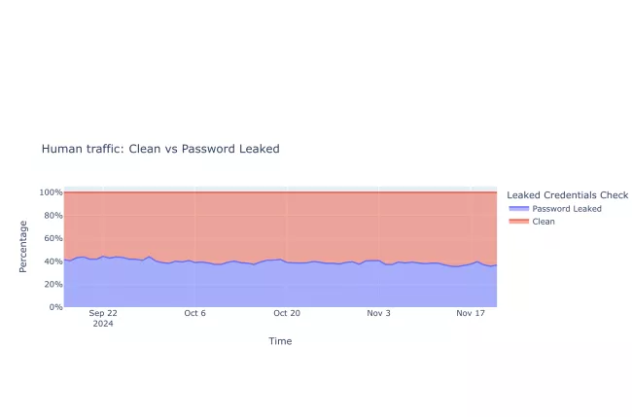Click the Time x-axis title

[280, 341]
